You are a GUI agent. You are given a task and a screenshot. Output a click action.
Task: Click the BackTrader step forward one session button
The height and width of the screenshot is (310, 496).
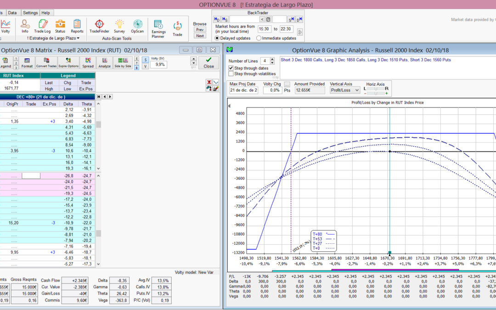pyautogui.click(x=291, y=19)
